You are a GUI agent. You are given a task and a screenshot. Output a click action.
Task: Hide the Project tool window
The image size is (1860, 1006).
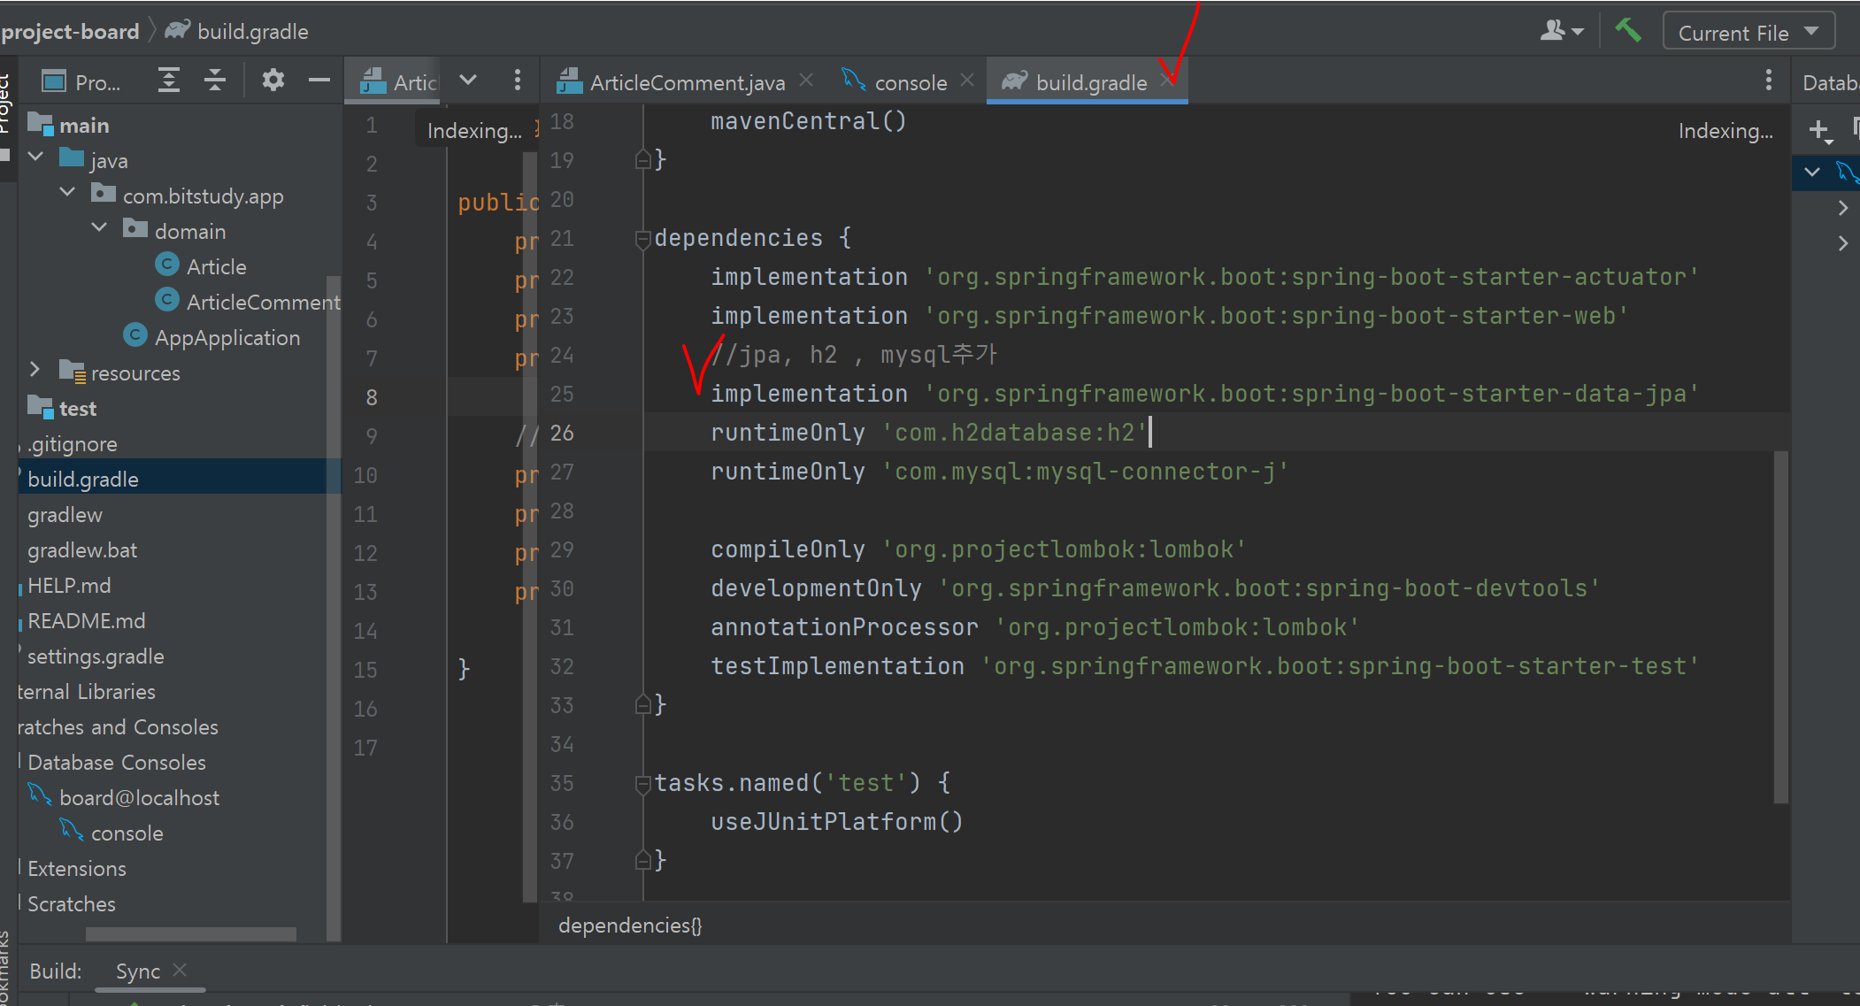(x=319, y=81)
